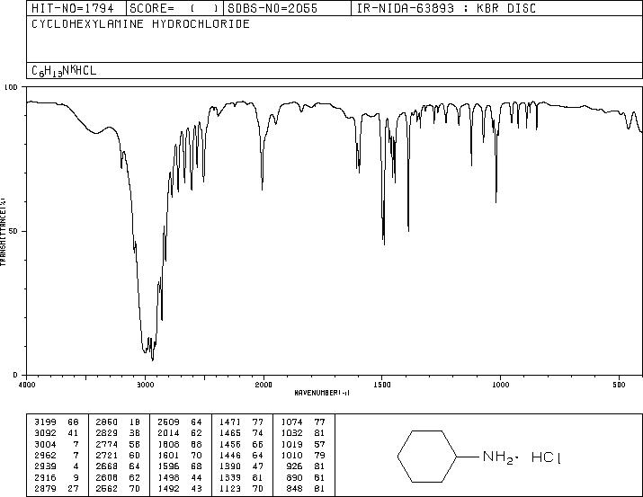Click the 4000 wavenumber axis label
Image resolution: width=643 pixels, height=497 pixels.
point(27,385)
